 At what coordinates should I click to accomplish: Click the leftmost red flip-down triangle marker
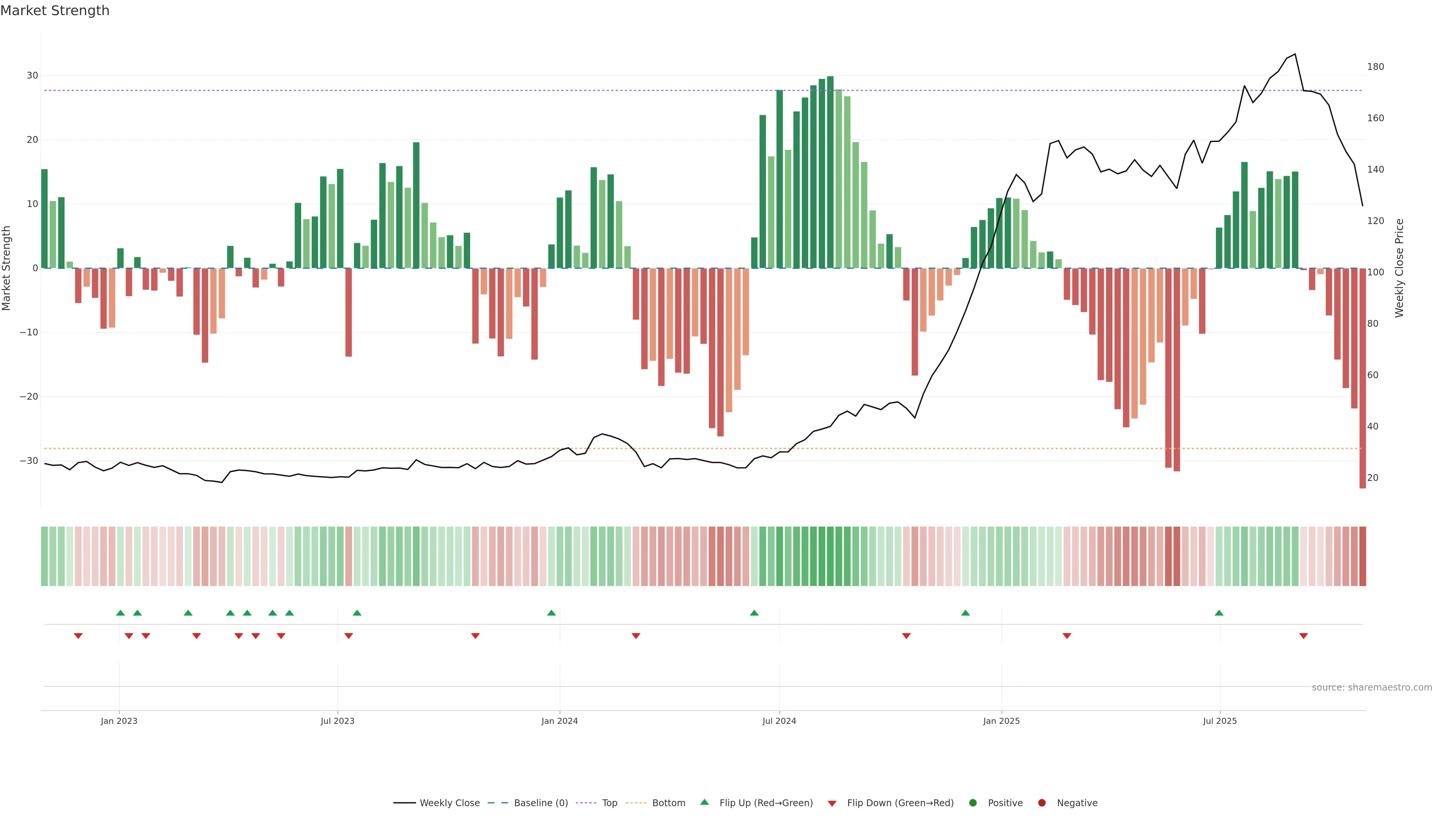tap(78, 636)
